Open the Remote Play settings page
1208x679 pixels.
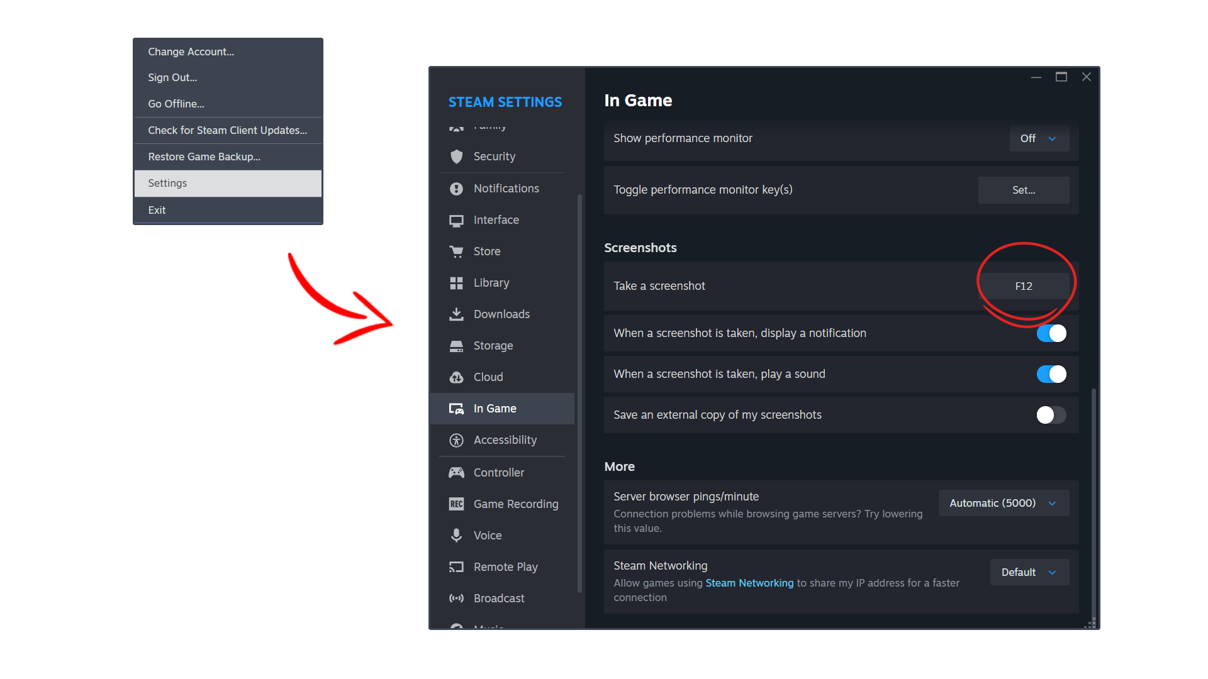tap(502, 567)
